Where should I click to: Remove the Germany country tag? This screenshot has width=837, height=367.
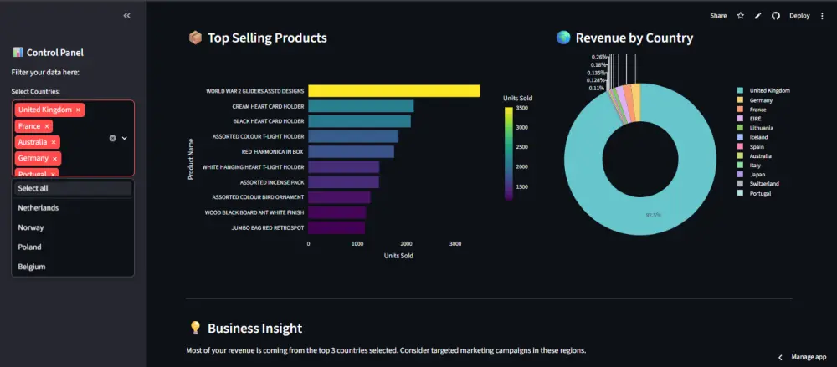55,158
